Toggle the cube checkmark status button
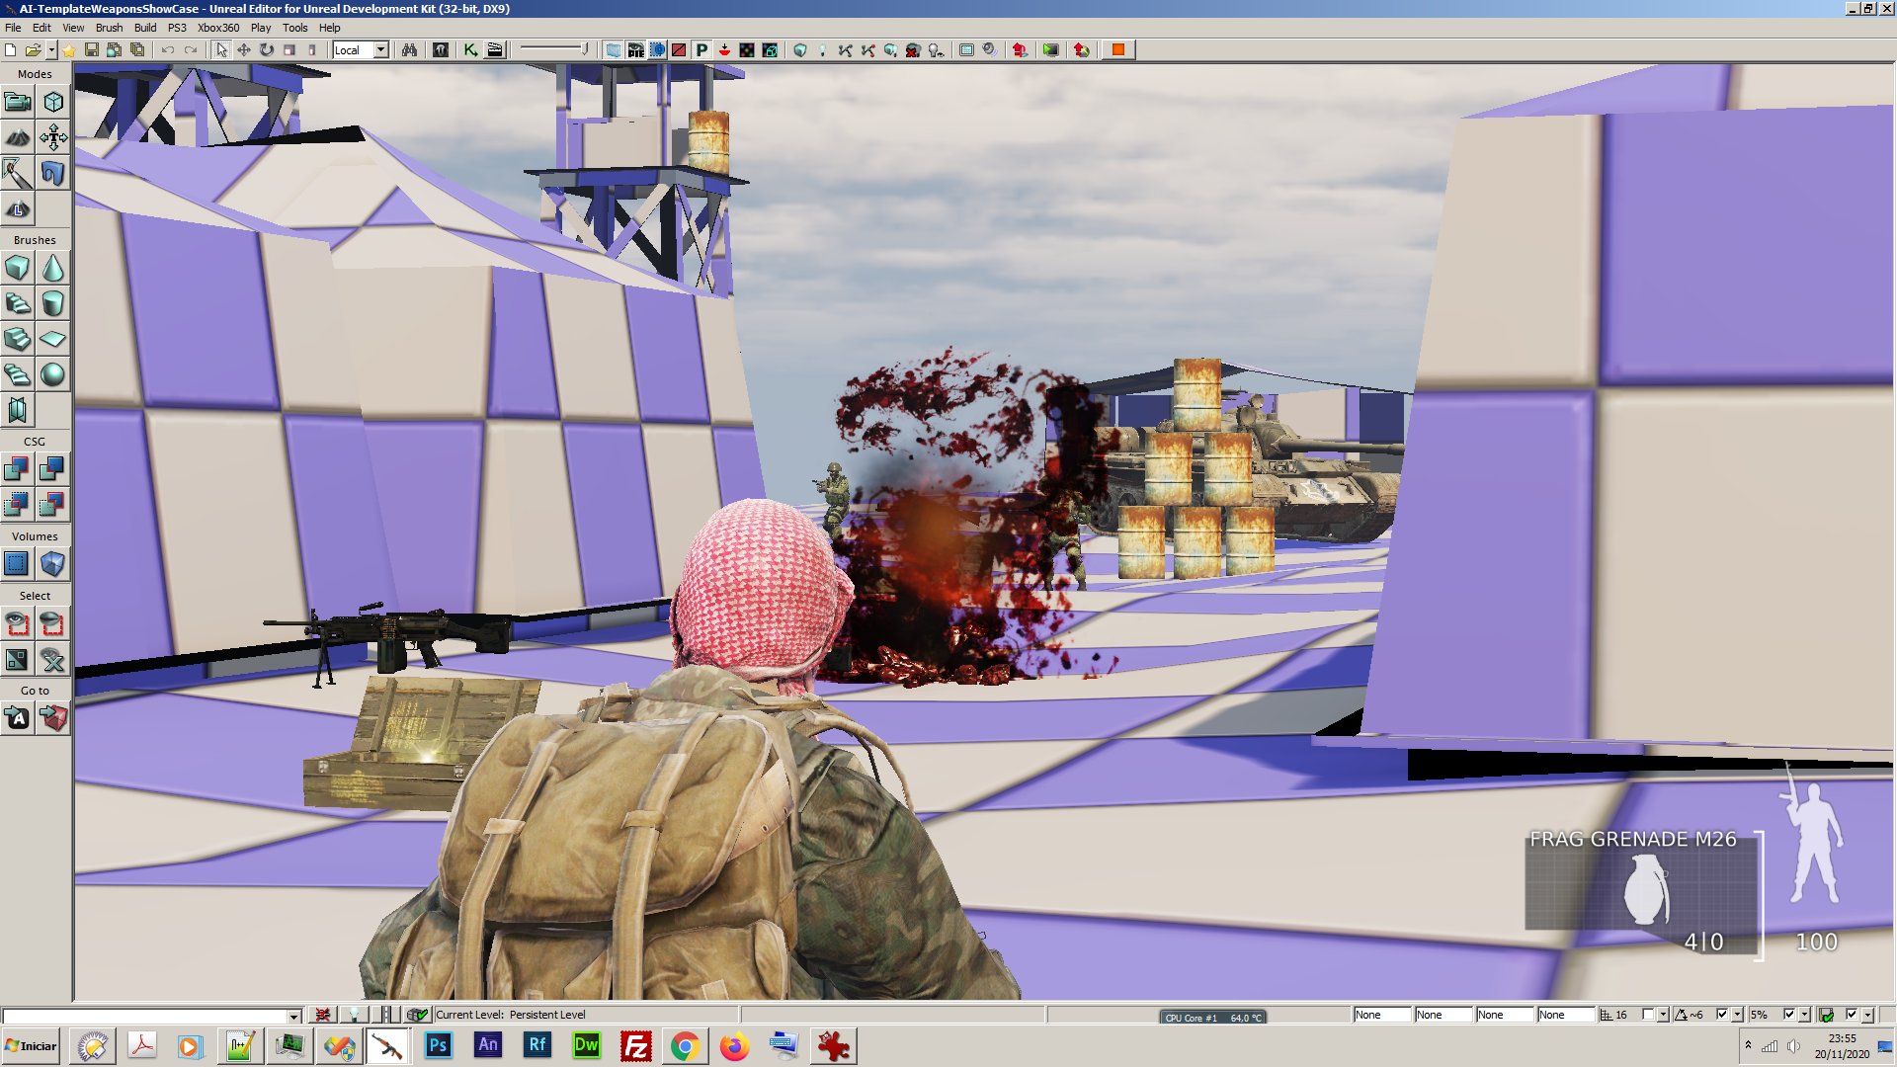Image resolution: width=1897 pixels, height=1067 pixels. 417,1015
